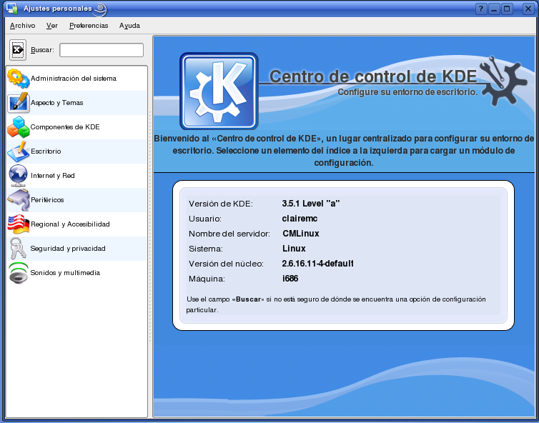Select Seguridad y privacidad text label
This screenshot has width=539, height=423.
[68, 249]
